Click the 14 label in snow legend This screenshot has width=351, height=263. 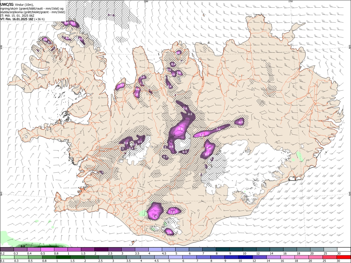tap(271, 253)
